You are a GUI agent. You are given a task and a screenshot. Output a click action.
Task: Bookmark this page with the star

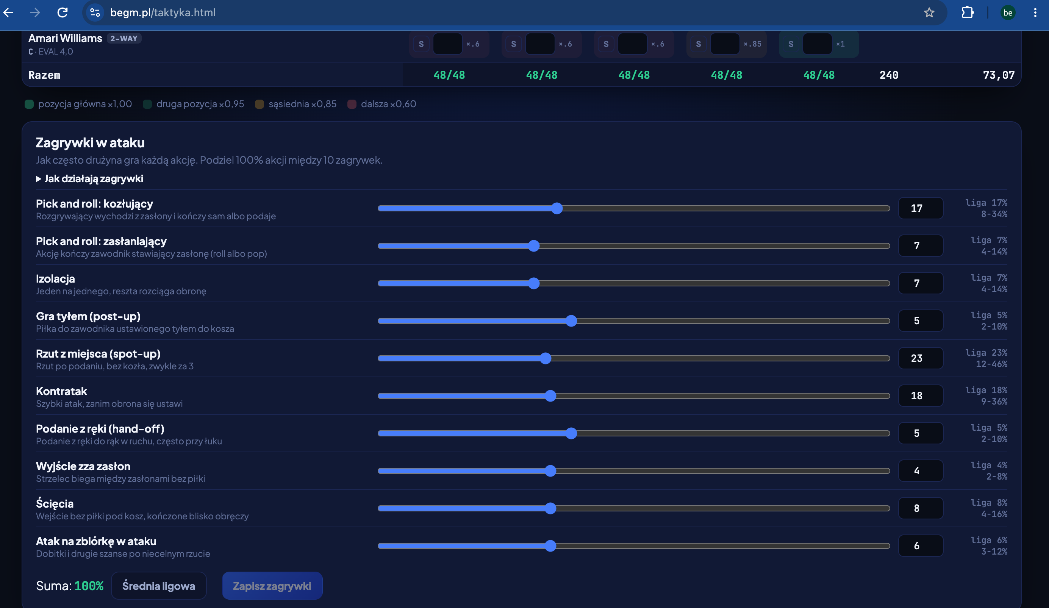929,13
